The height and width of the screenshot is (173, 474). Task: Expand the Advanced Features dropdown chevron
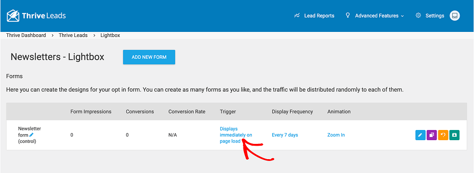[x=402, y=16]
